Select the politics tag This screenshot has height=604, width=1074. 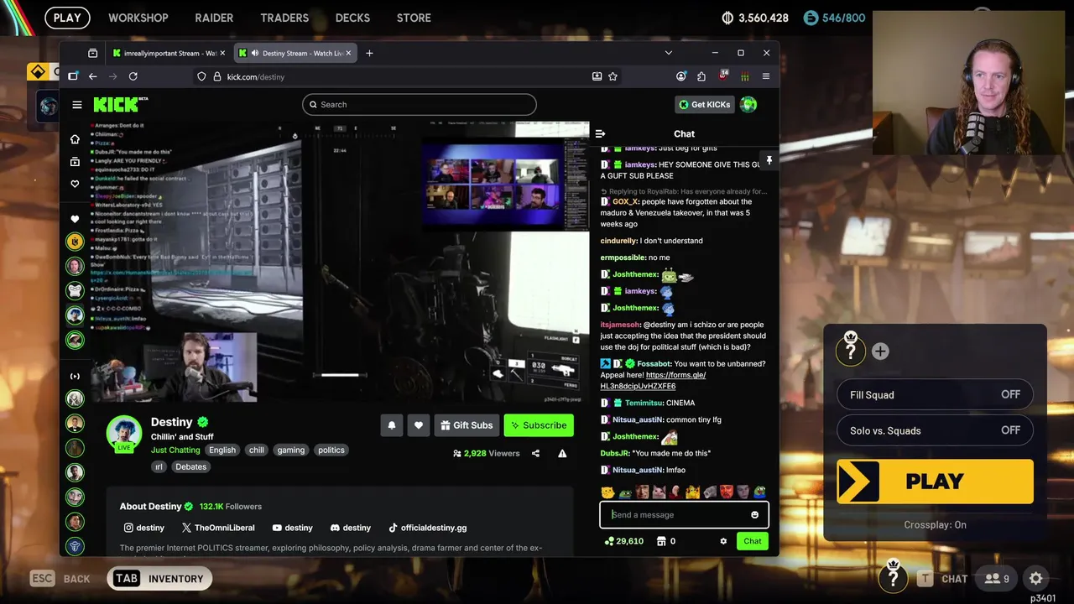tap(331, 450)
